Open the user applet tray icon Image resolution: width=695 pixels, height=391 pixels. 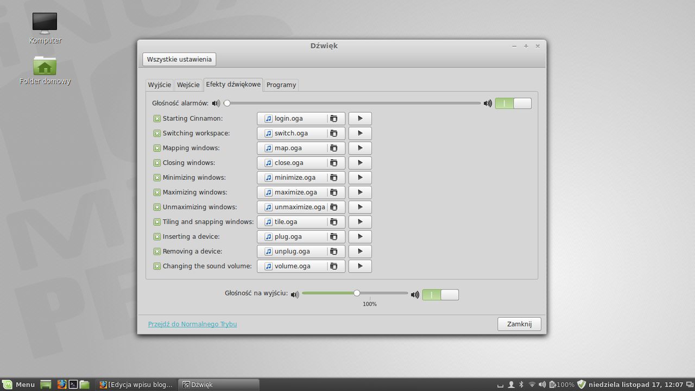coord(511,384)
